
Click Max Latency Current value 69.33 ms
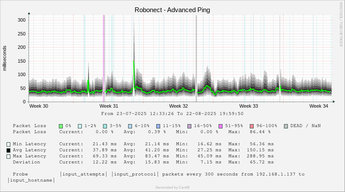104,156
